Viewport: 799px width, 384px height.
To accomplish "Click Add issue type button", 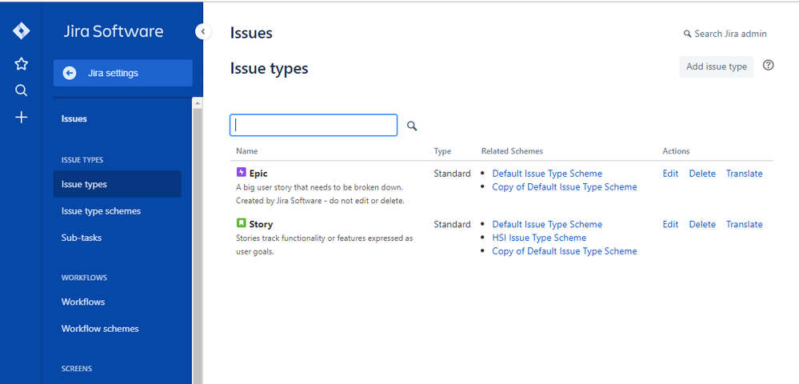I will [x=716, y=66].
